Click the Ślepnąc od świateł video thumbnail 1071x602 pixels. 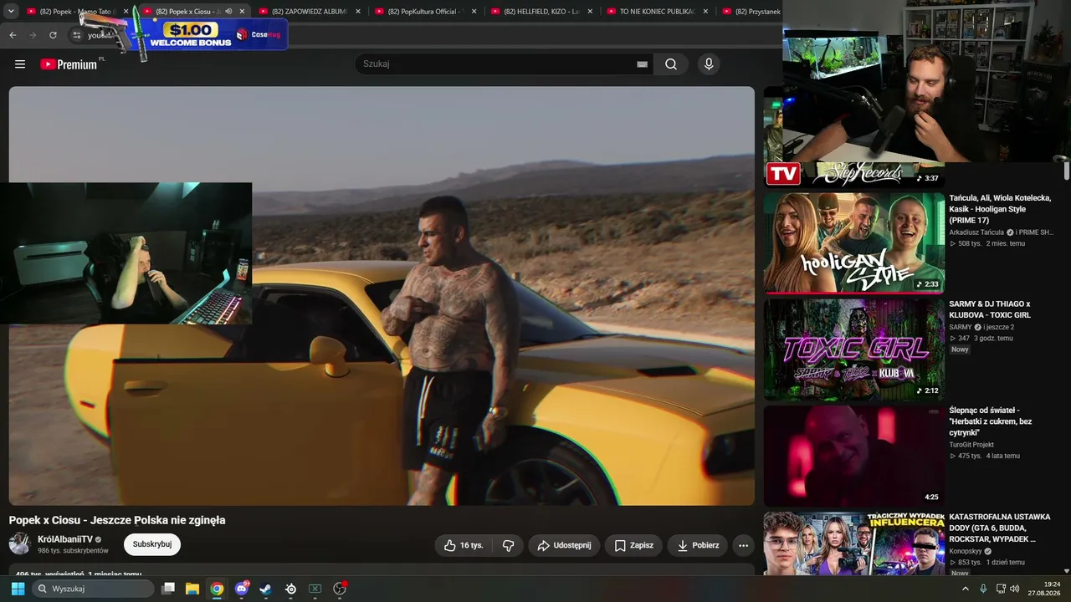(x=854, y=456)
